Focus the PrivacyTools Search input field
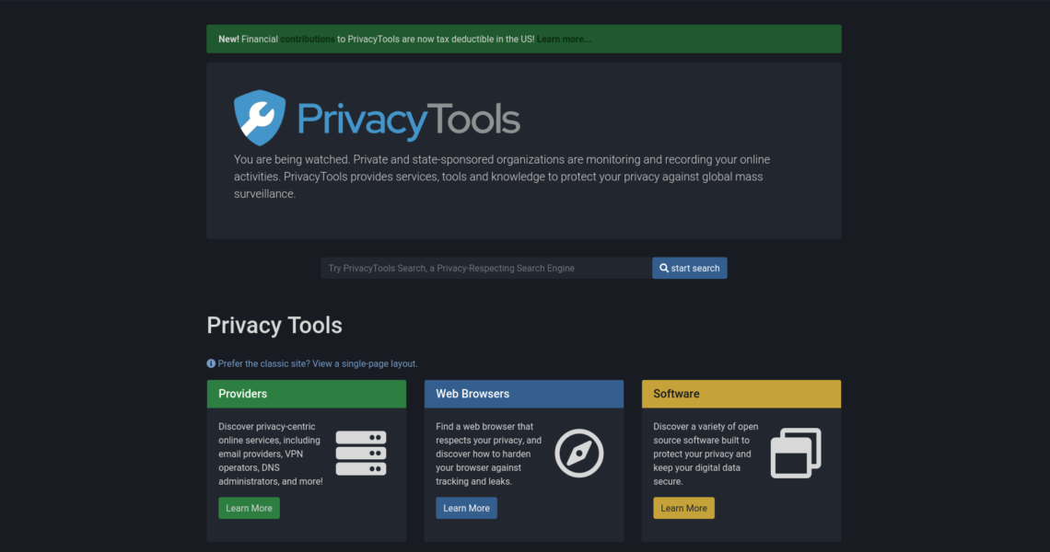This screenshot has width=1050, height=552. [486, 268]
